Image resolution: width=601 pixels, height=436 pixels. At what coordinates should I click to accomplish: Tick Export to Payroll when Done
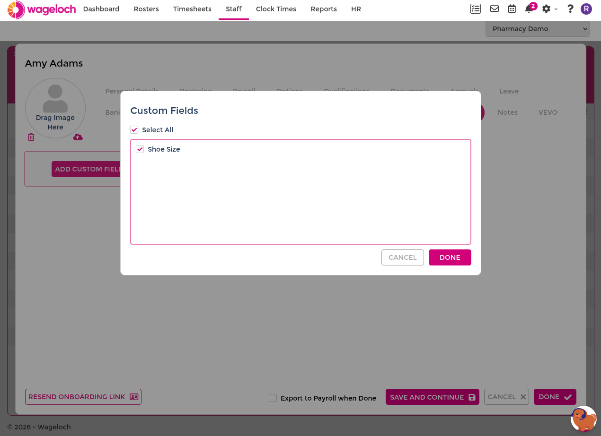(273, 398)
